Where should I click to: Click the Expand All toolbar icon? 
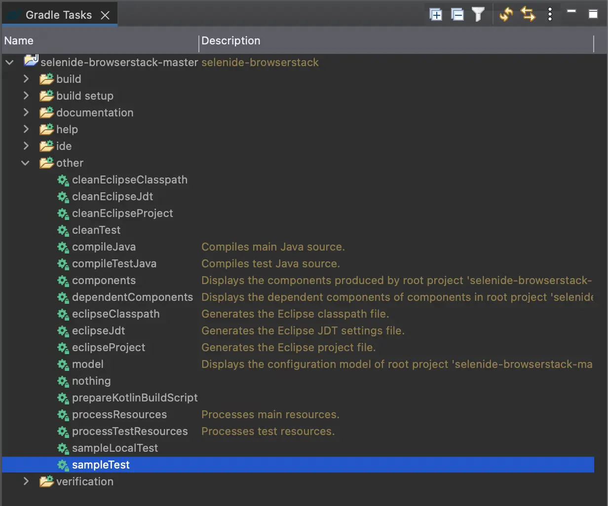pyautogui.click(x=436, y=15)
